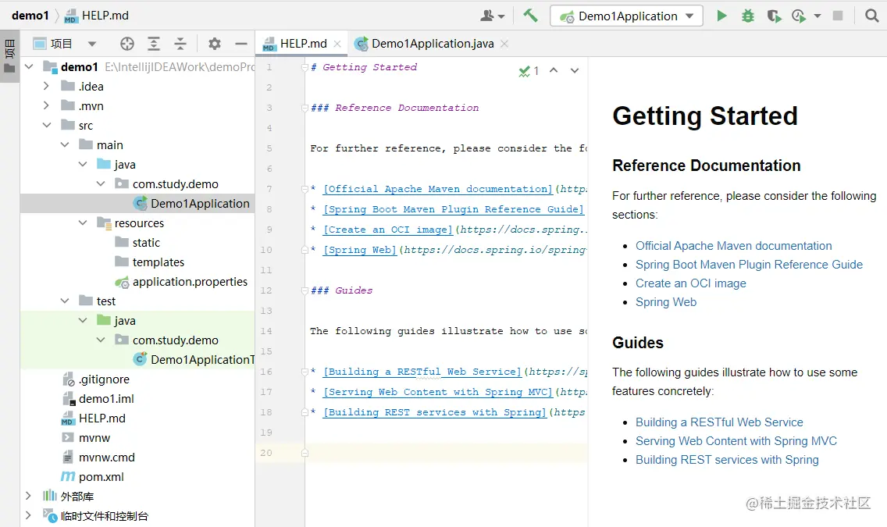Select the mvnw file

(x=86, y=438)
